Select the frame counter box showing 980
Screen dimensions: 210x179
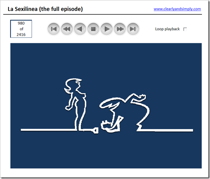click(x=21, y=29)
